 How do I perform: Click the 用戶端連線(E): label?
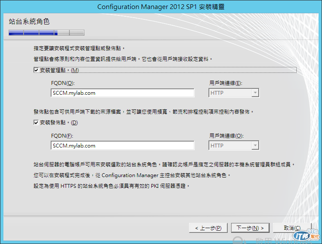(226, 83)
